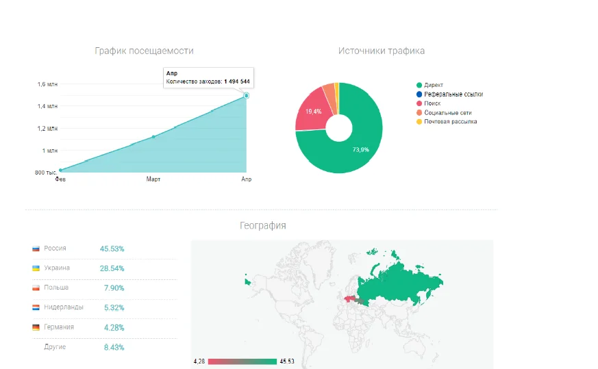Click the Апр data point on chart
Screen dimensions: 598x369
click(x=246, y=96)
